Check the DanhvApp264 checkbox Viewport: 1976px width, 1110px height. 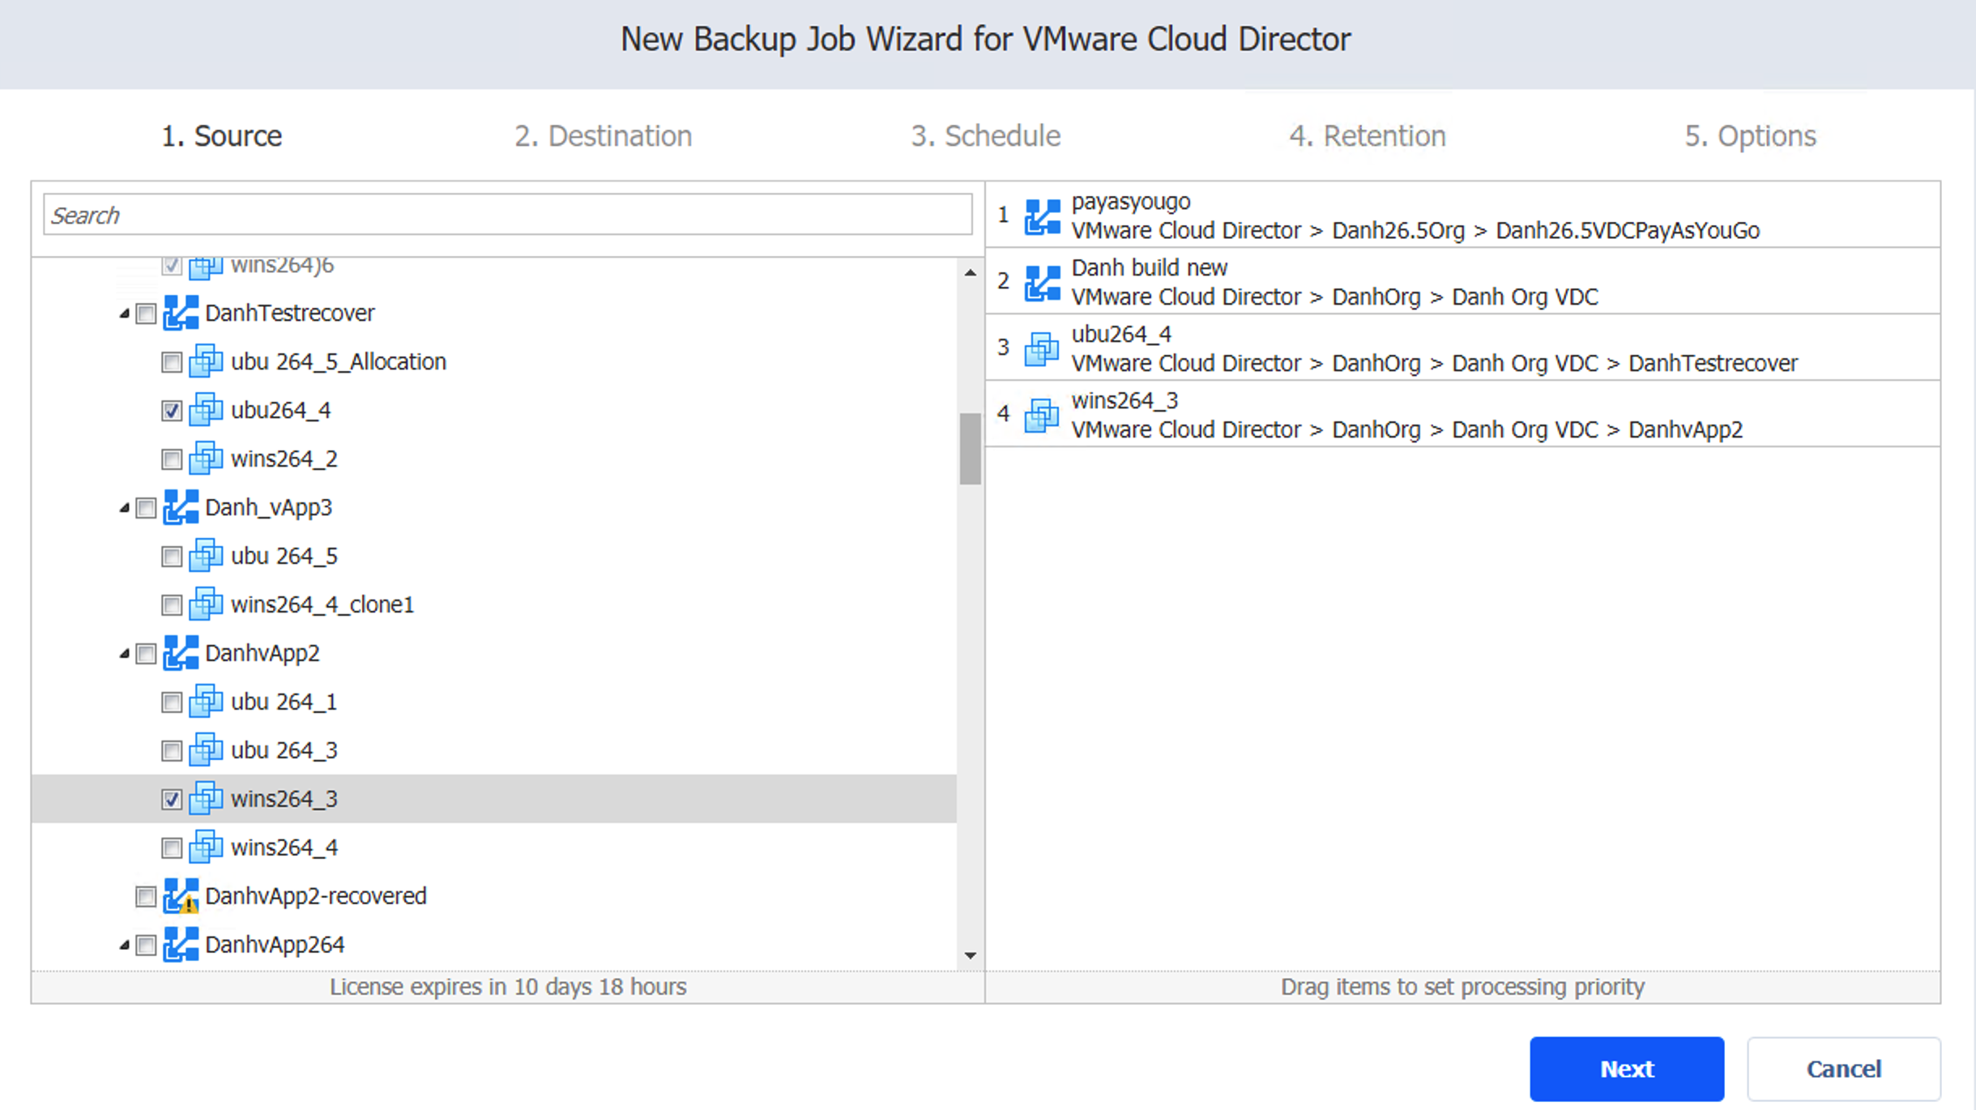pos(146,946)
